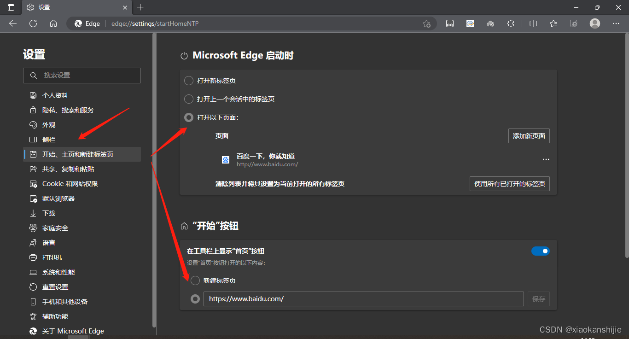This screenshot has width=629, height=339.
Task: Open 侧栏 settings section
Action: click(82, 140)
